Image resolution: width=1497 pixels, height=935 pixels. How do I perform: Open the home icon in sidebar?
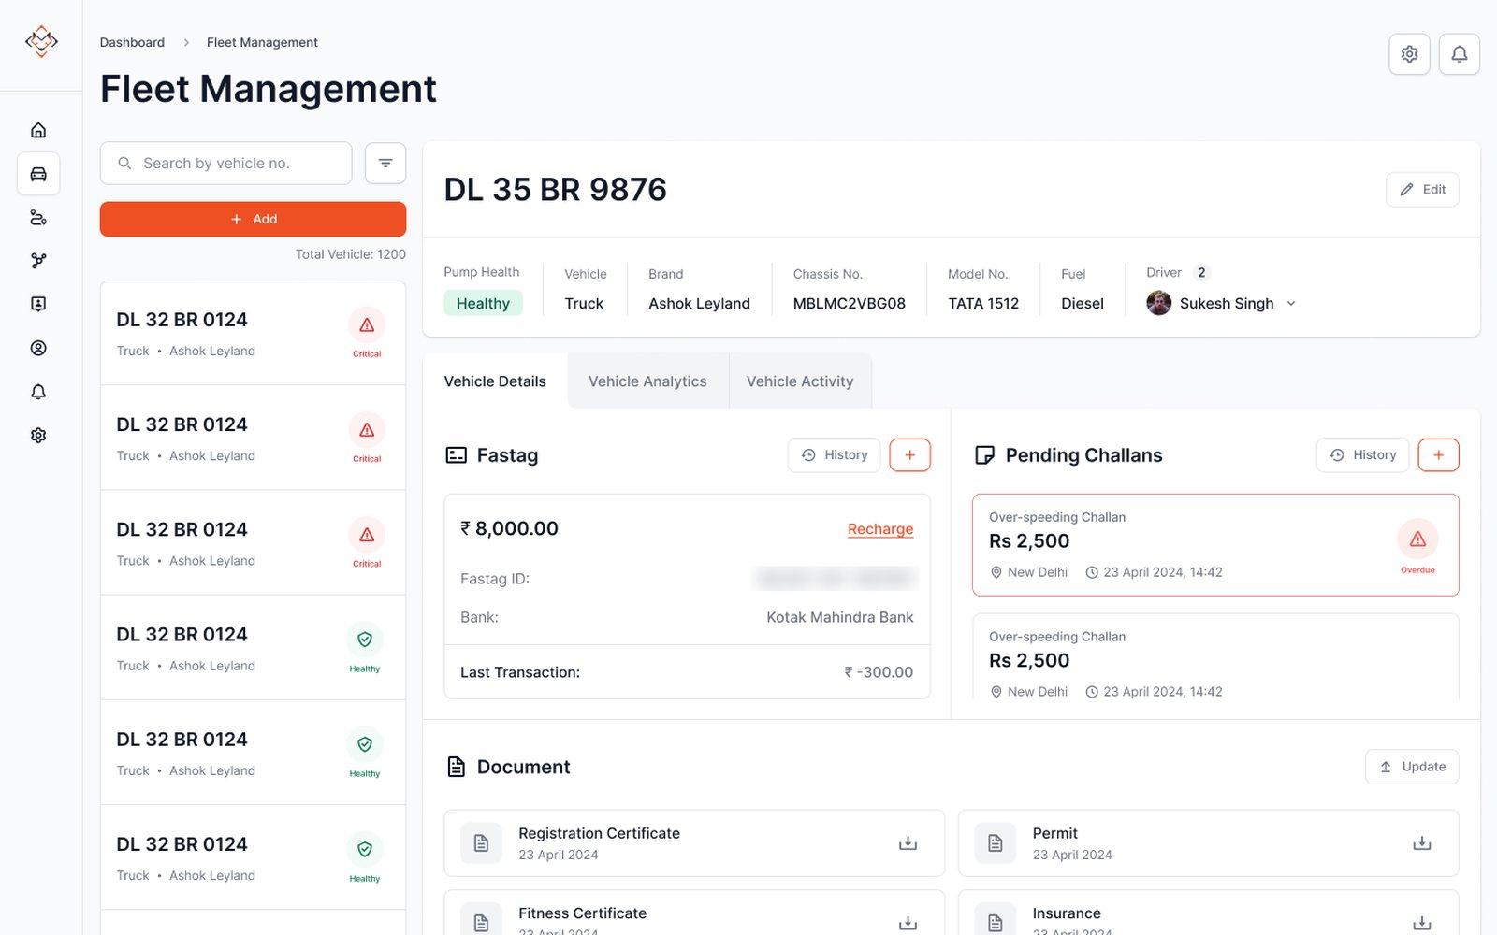38,130
